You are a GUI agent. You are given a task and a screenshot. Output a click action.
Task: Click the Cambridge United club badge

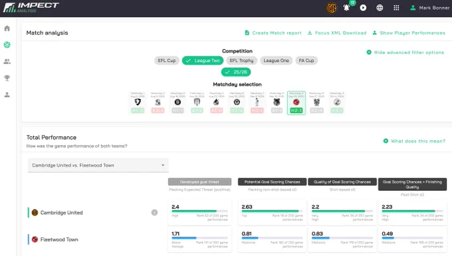click(35, 213)
